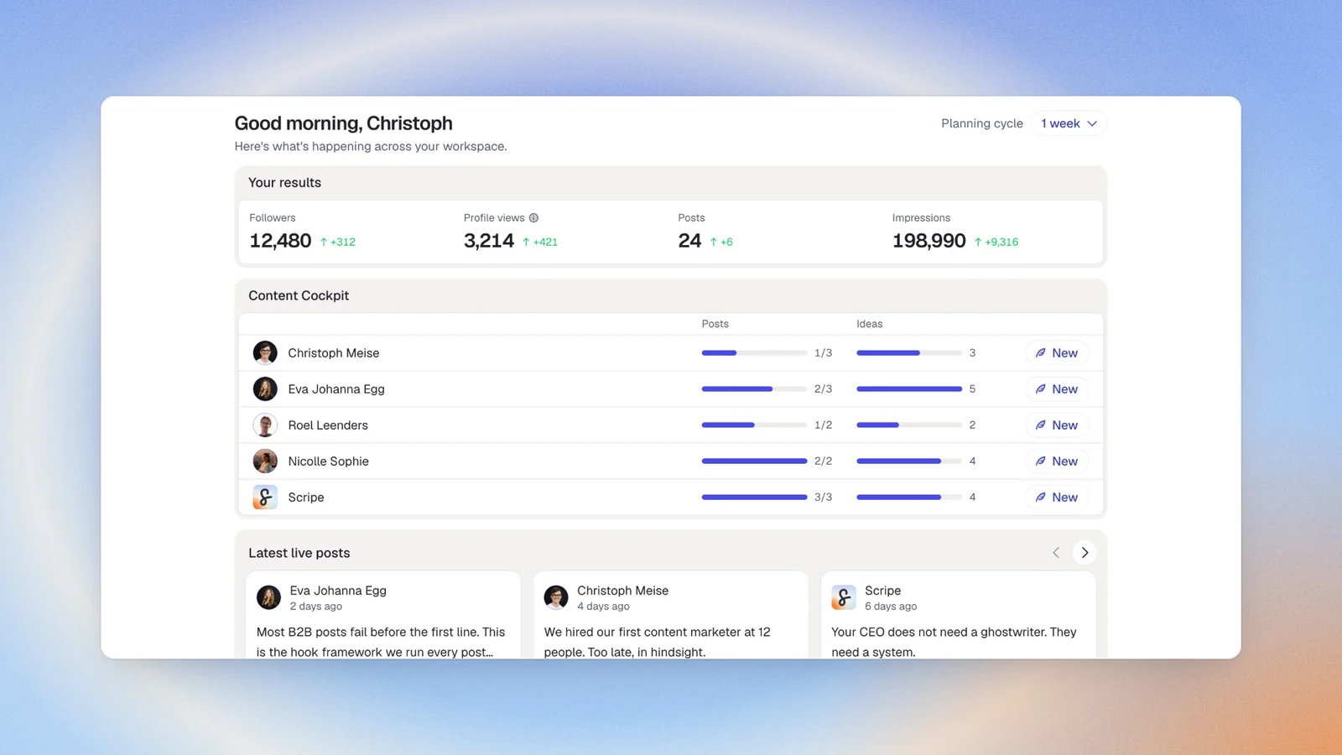This screenshot has height=755, width=1342.
Task: Click the Profile views value 3,214
Action: click(x=489, y=241)
